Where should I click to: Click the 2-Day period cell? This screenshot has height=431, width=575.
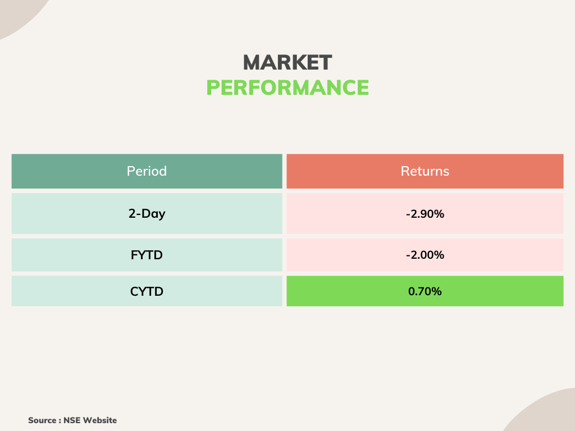point(147,214)
